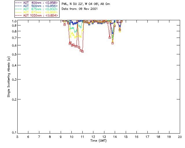185x148 pixels.
Task: Click the AOT 1020nm legend entry
Action: tap(37, 15)
